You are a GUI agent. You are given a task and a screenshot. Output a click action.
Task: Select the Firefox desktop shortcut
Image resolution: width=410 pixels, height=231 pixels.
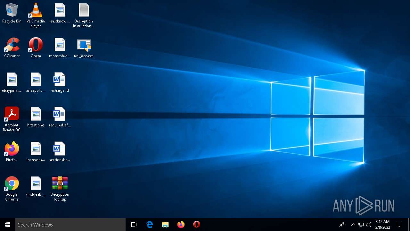pos(12,152)
